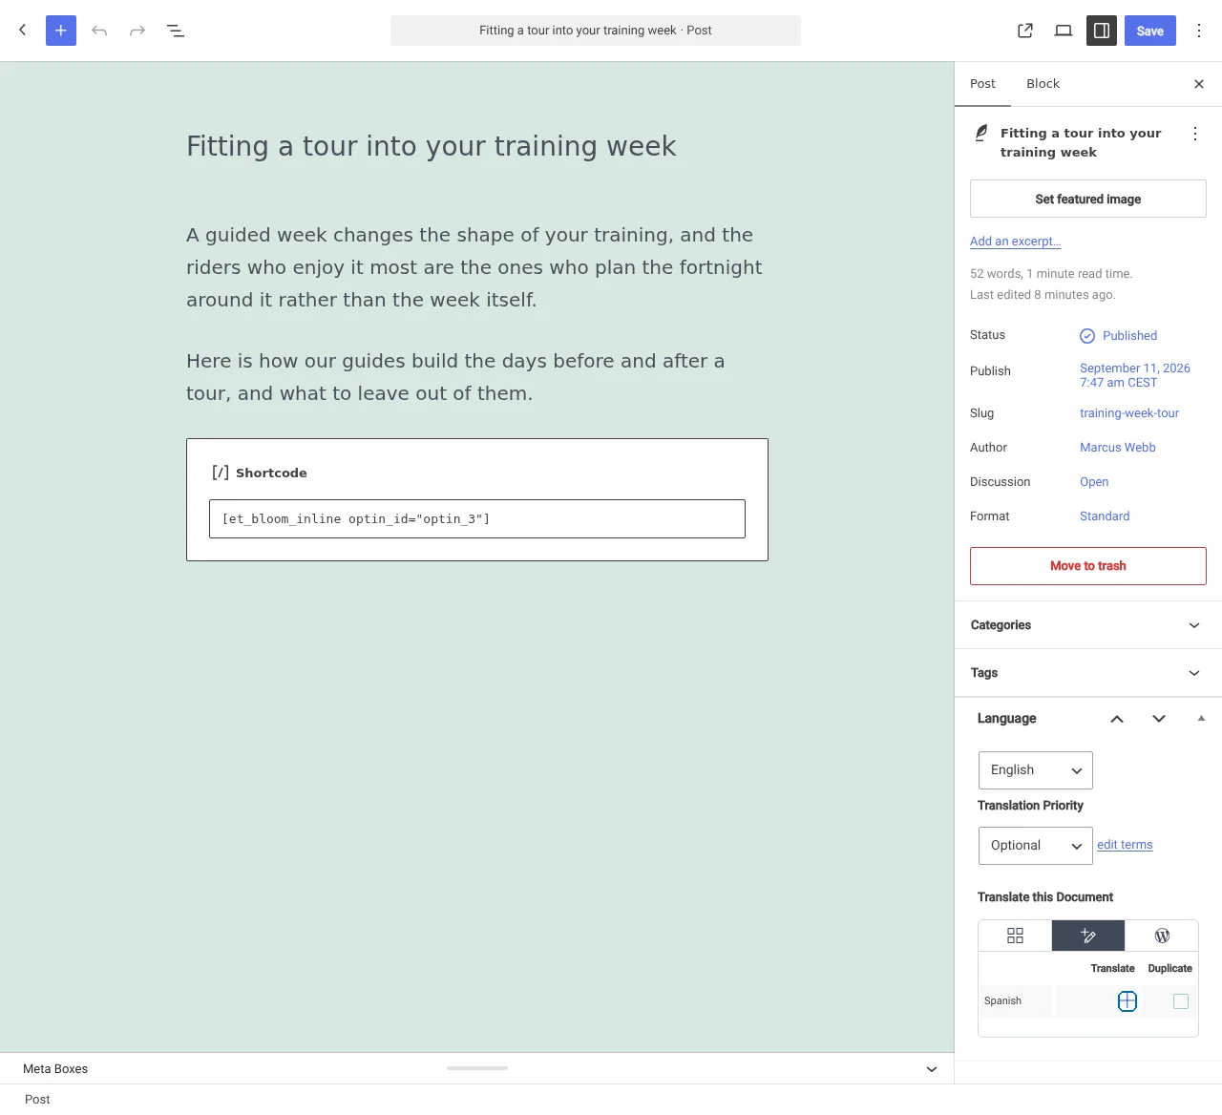Click into the shortcode text field
Image resolution: width=1222 pixels, height=1115 pixels.
click(477, 519)
